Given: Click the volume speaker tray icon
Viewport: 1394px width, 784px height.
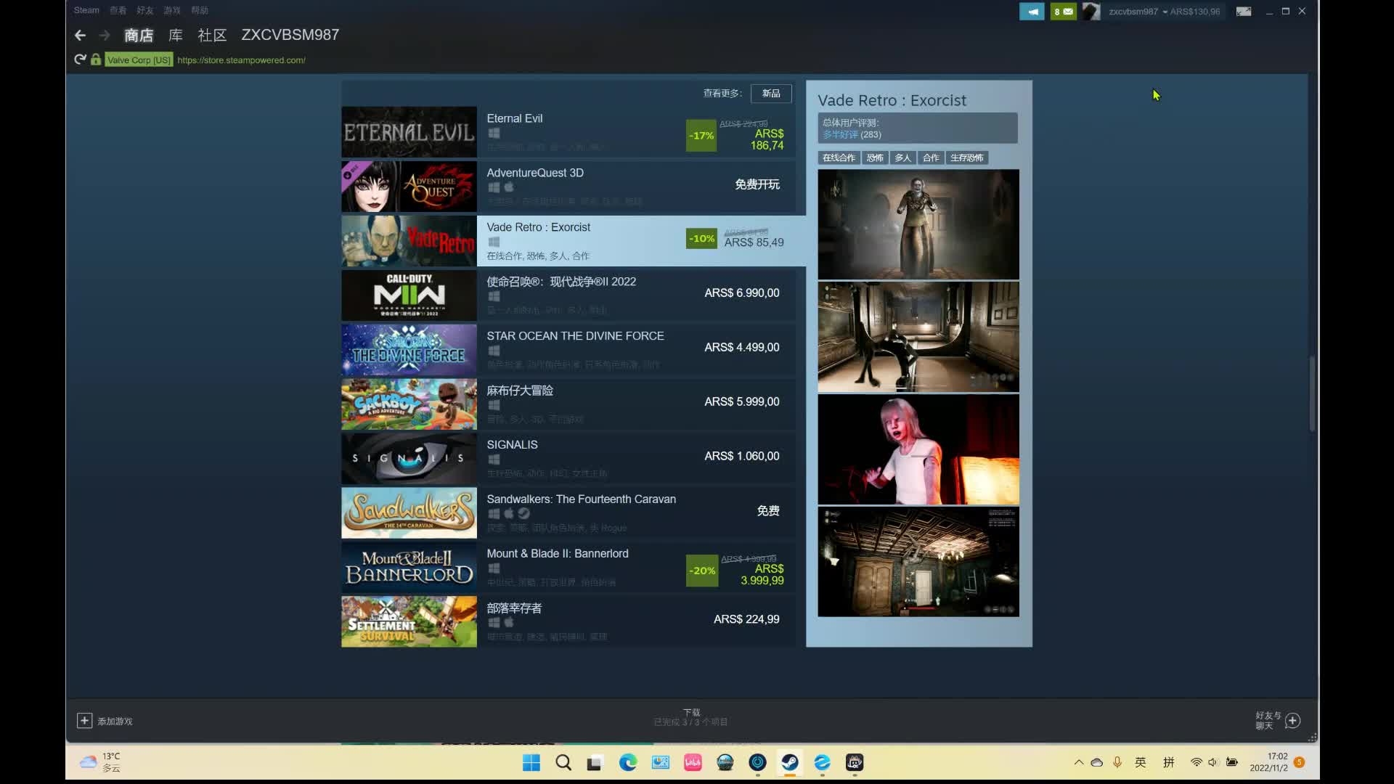Looking at the screenshot, I should click(x=1212, y=762).
